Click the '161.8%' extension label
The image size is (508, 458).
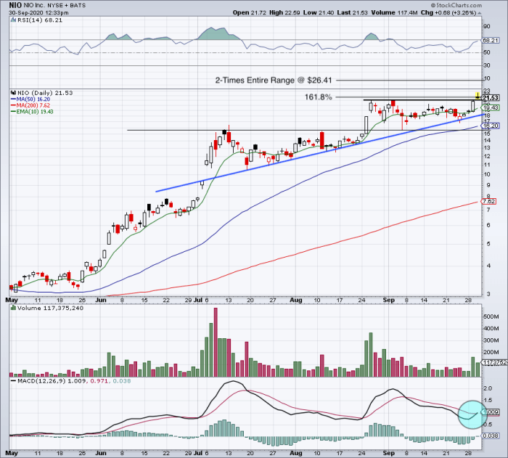pos(318,97)
